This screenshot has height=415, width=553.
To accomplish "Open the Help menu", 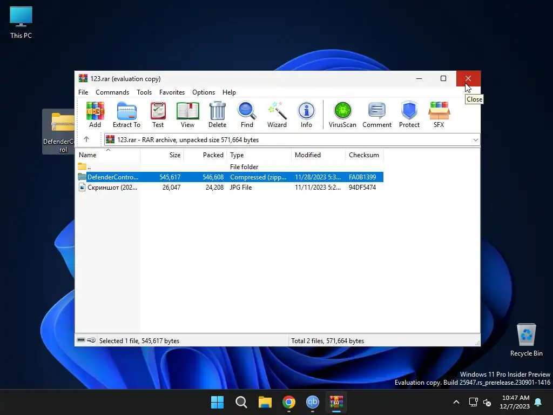I will [x=229, y=92].
